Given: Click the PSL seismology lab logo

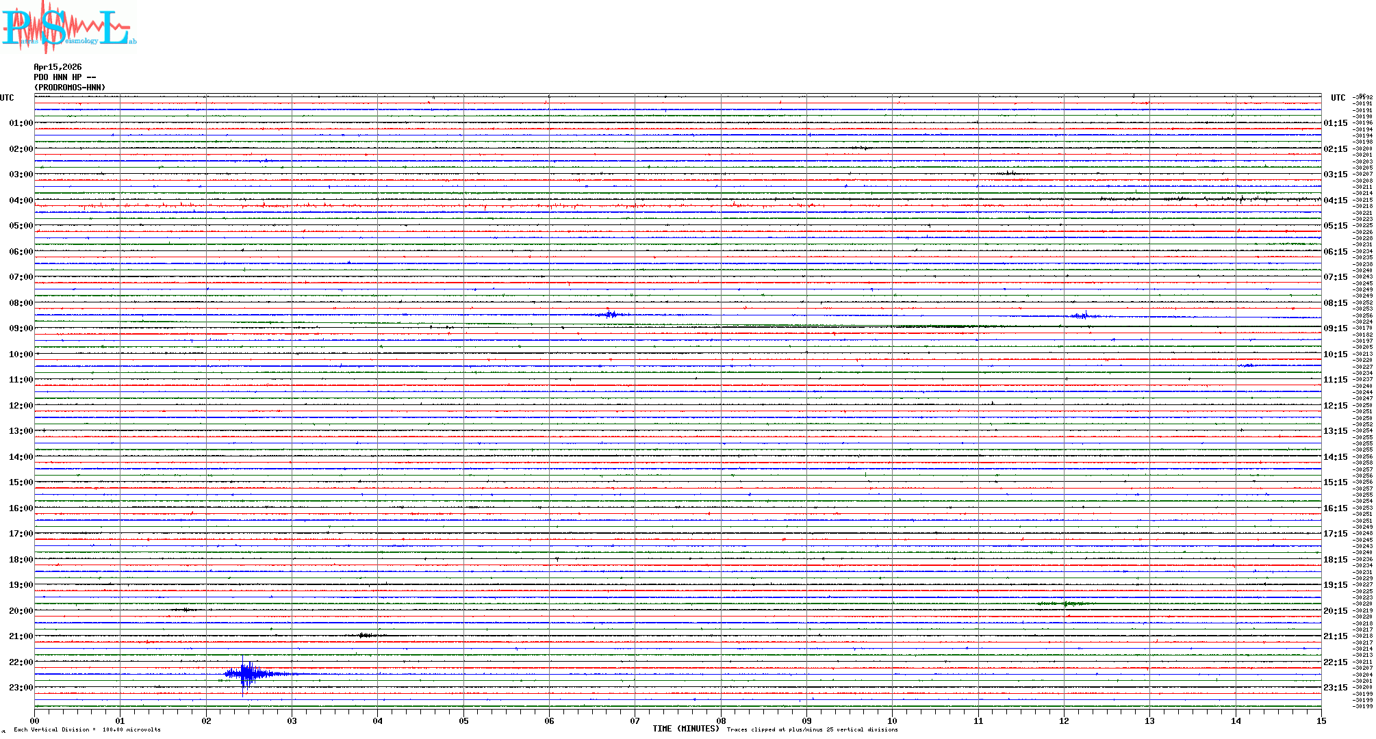Looking at the screenshot, I should pyautogui.click(x=68, y=27).
